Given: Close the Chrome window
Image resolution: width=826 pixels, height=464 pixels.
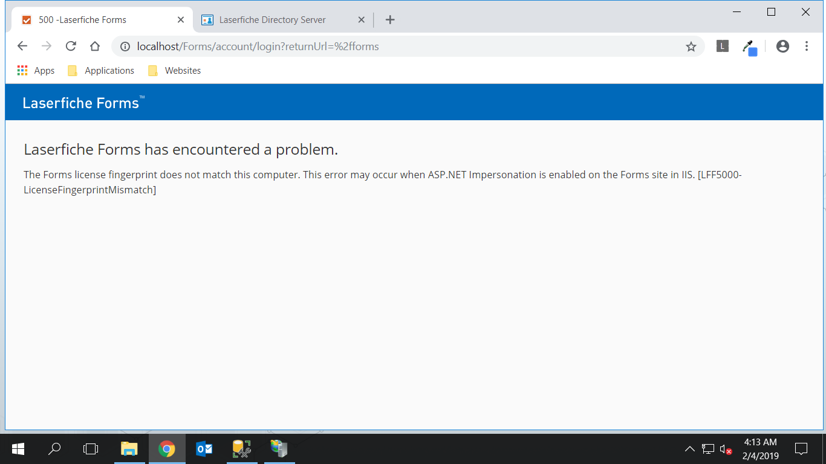Looking at the screenshot, I should pyautogui.click(x=805, y=12).
